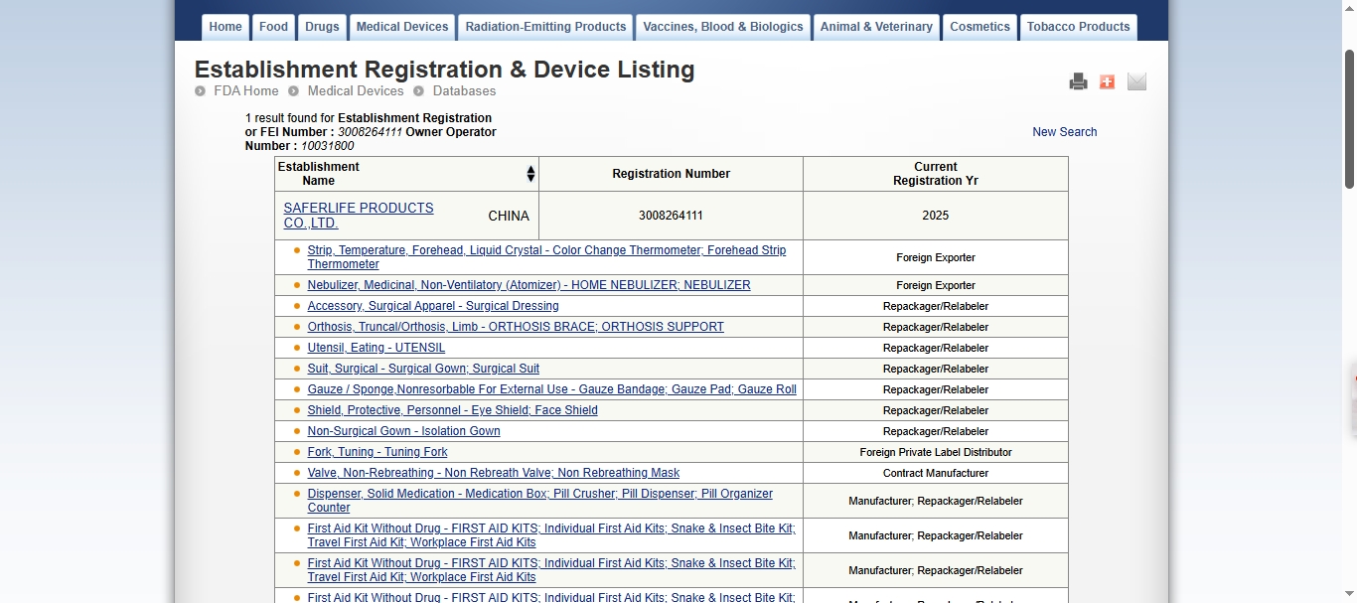This screenshot has width=1357, height=603.
Task: Select the Medical Devices tab
Action: pos(402,27)
